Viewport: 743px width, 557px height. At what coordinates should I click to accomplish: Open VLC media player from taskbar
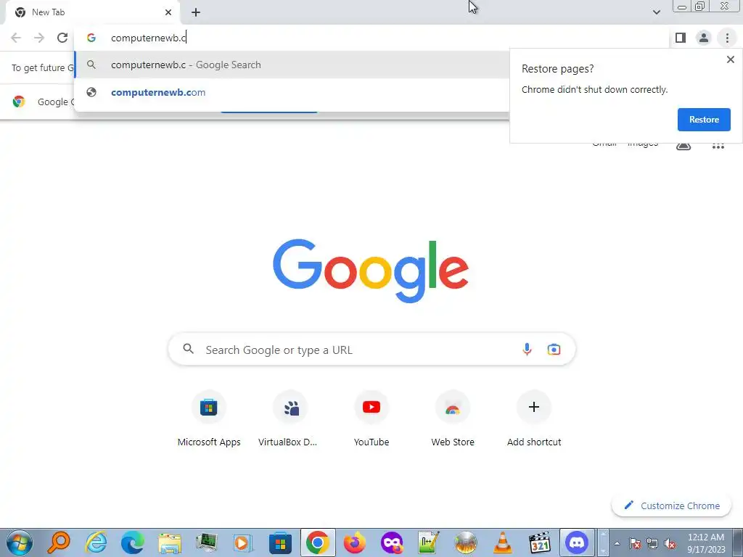502,542
